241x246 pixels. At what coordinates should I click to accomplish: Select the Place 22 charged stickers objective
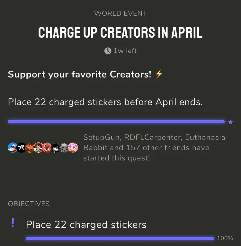[86, 224]
